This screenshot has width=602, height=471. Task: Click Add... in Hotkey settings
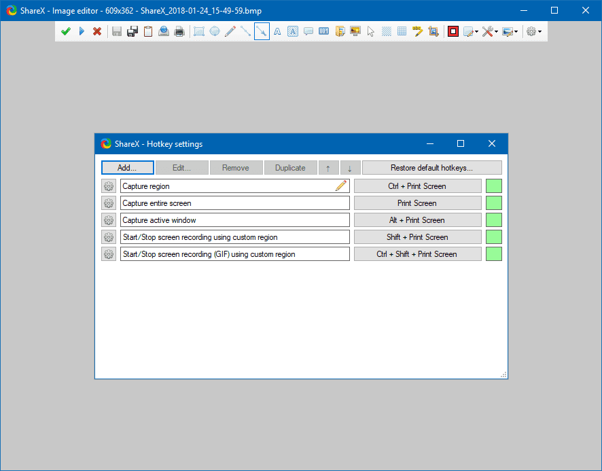128,167
